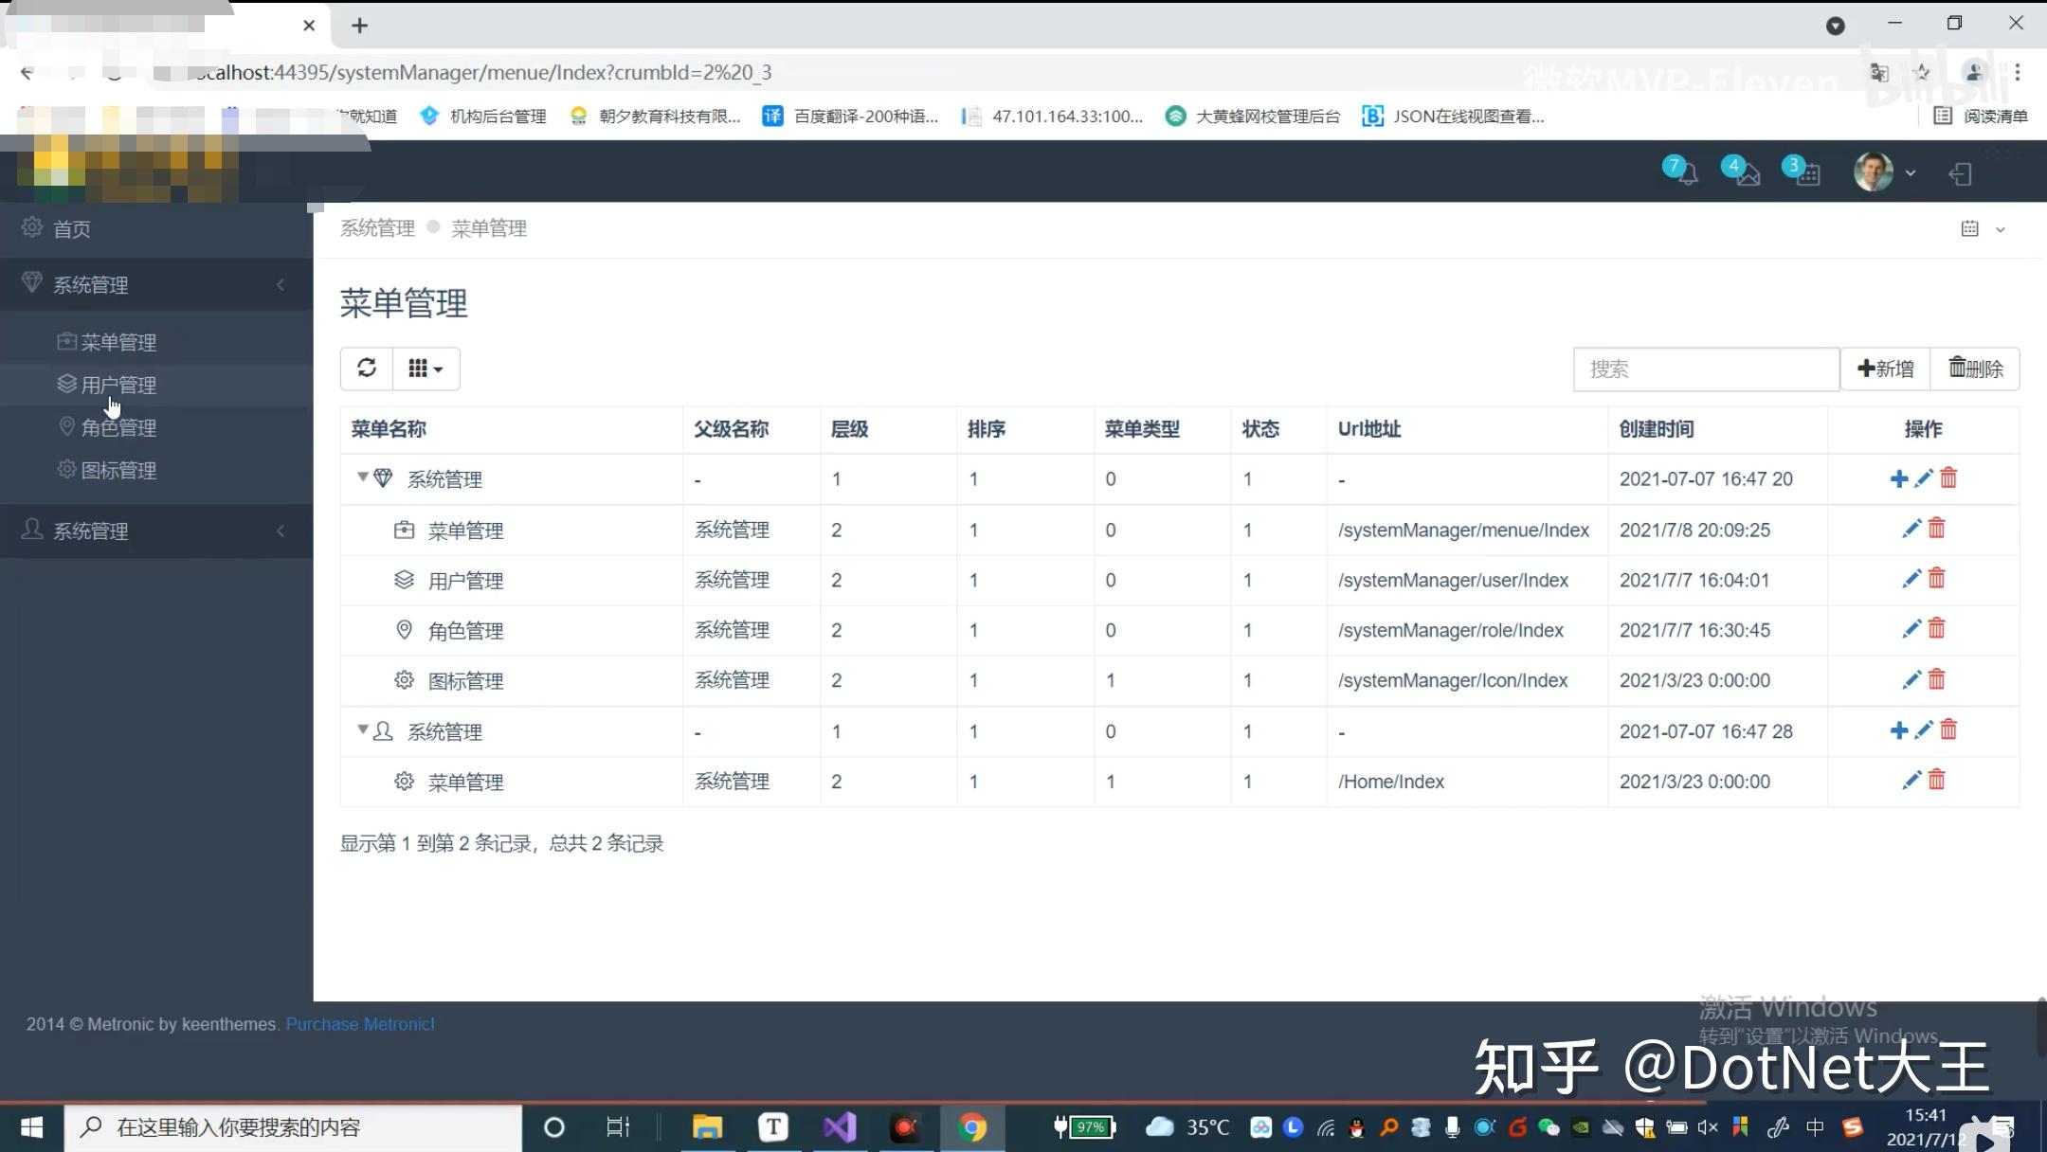
Task: Click the Purchase Metronic link
Action: coord(360,1024)
